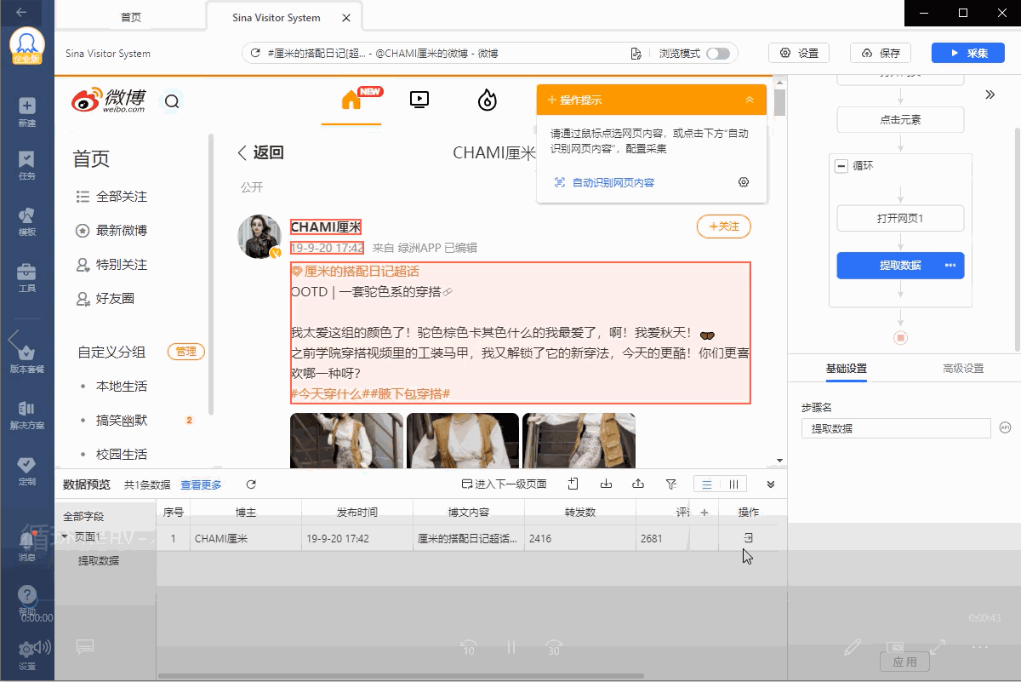Select the 点击元素 workflow step
The image size is (1021, 682).
(900, 119)
